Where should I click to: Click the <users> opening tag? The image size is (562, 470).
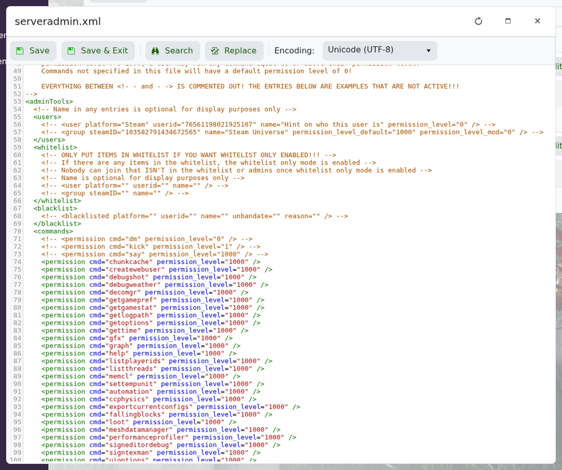point(47,117)
